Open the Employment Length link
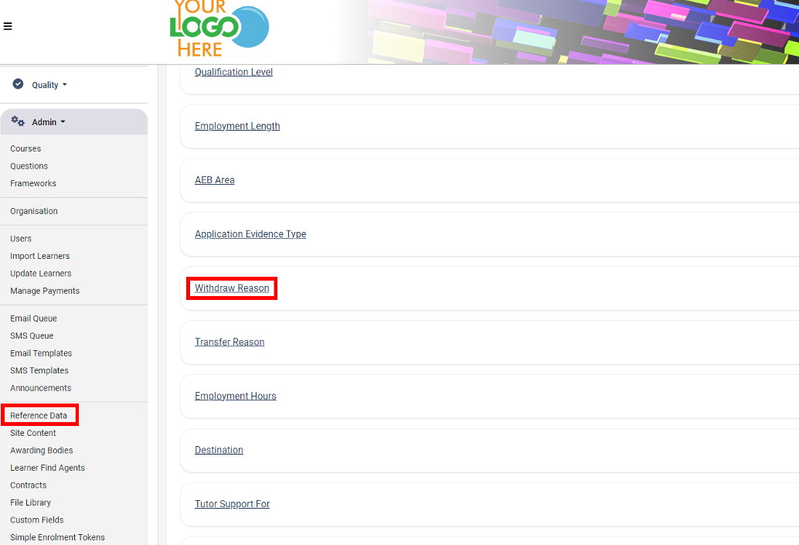The height and width of the screenshot is (545, 799). coord(237,126)
